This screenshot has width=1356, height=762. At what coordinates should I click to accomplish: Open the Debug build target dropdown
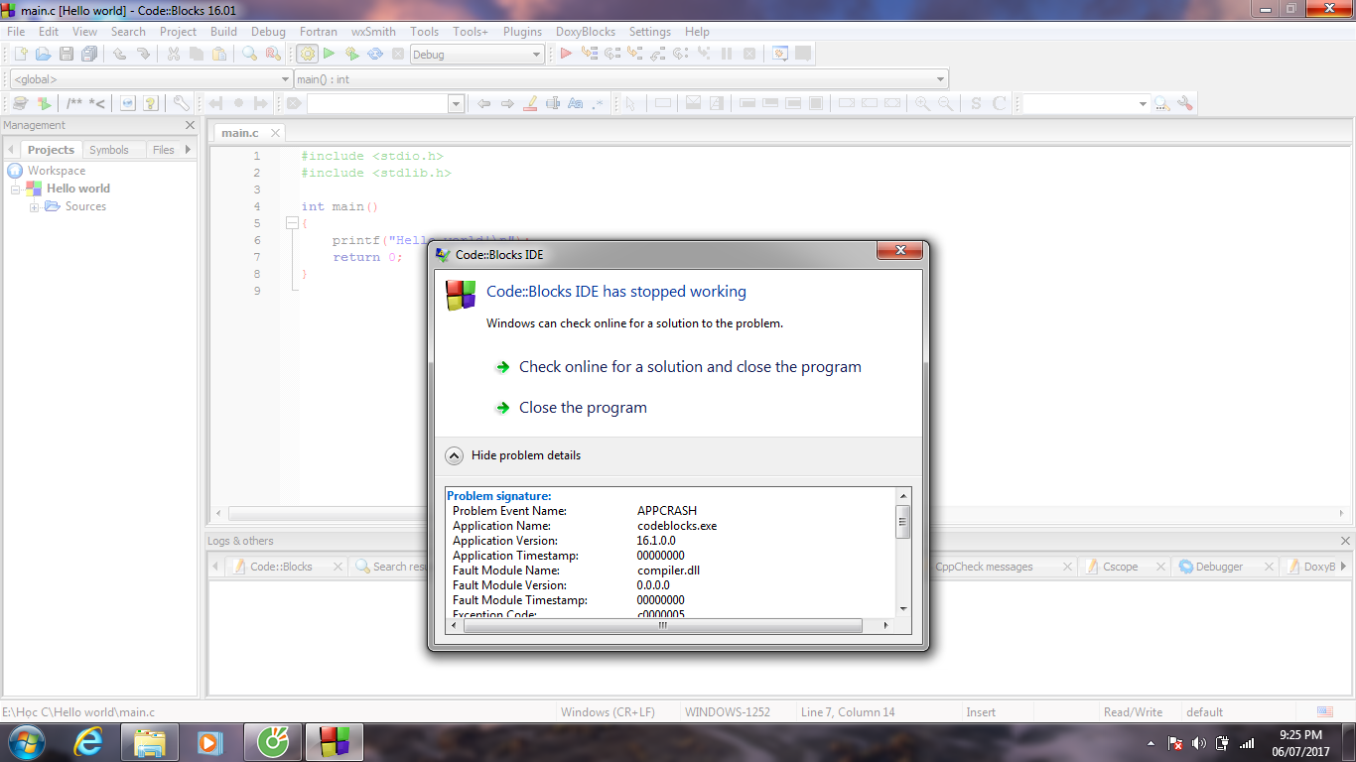[477, 55]
